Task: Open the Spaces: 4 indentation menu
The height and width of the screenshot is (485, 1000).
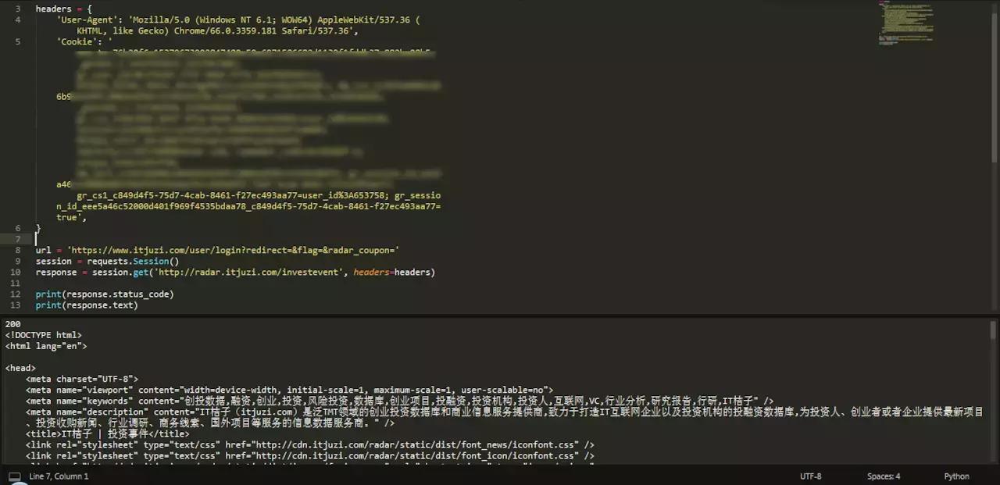Action: [883, 476]
